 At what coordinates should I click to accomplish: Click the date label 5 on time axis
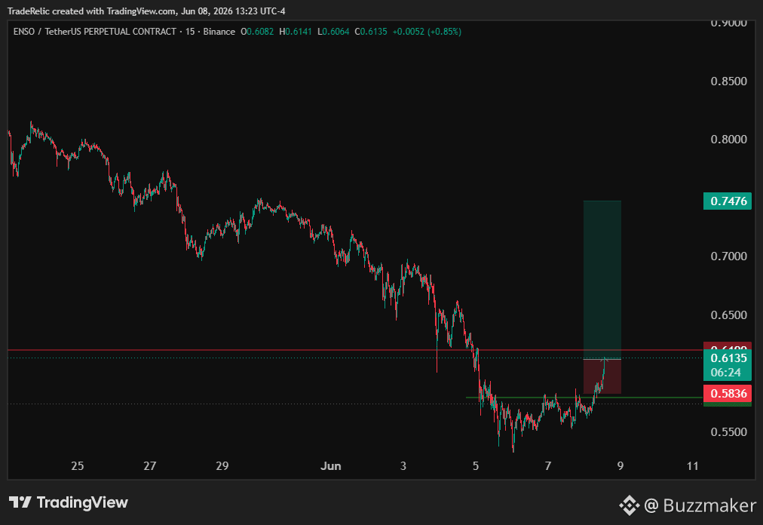click(476, 466)
